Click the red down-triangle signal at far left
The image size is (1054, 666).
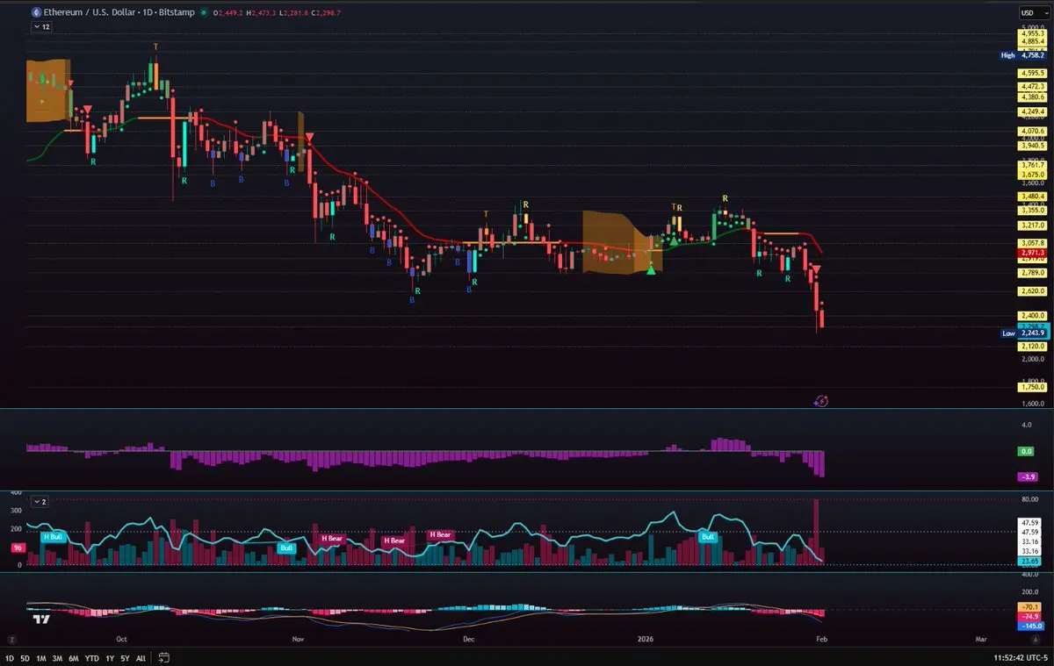pos(71,84)
